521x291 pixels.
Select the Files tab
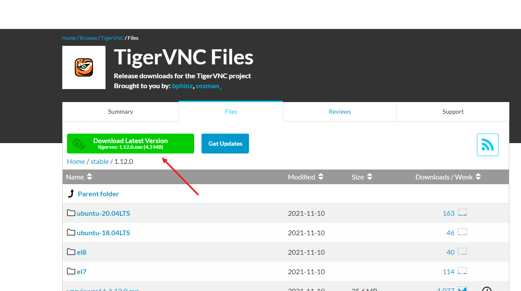[231, 112]
